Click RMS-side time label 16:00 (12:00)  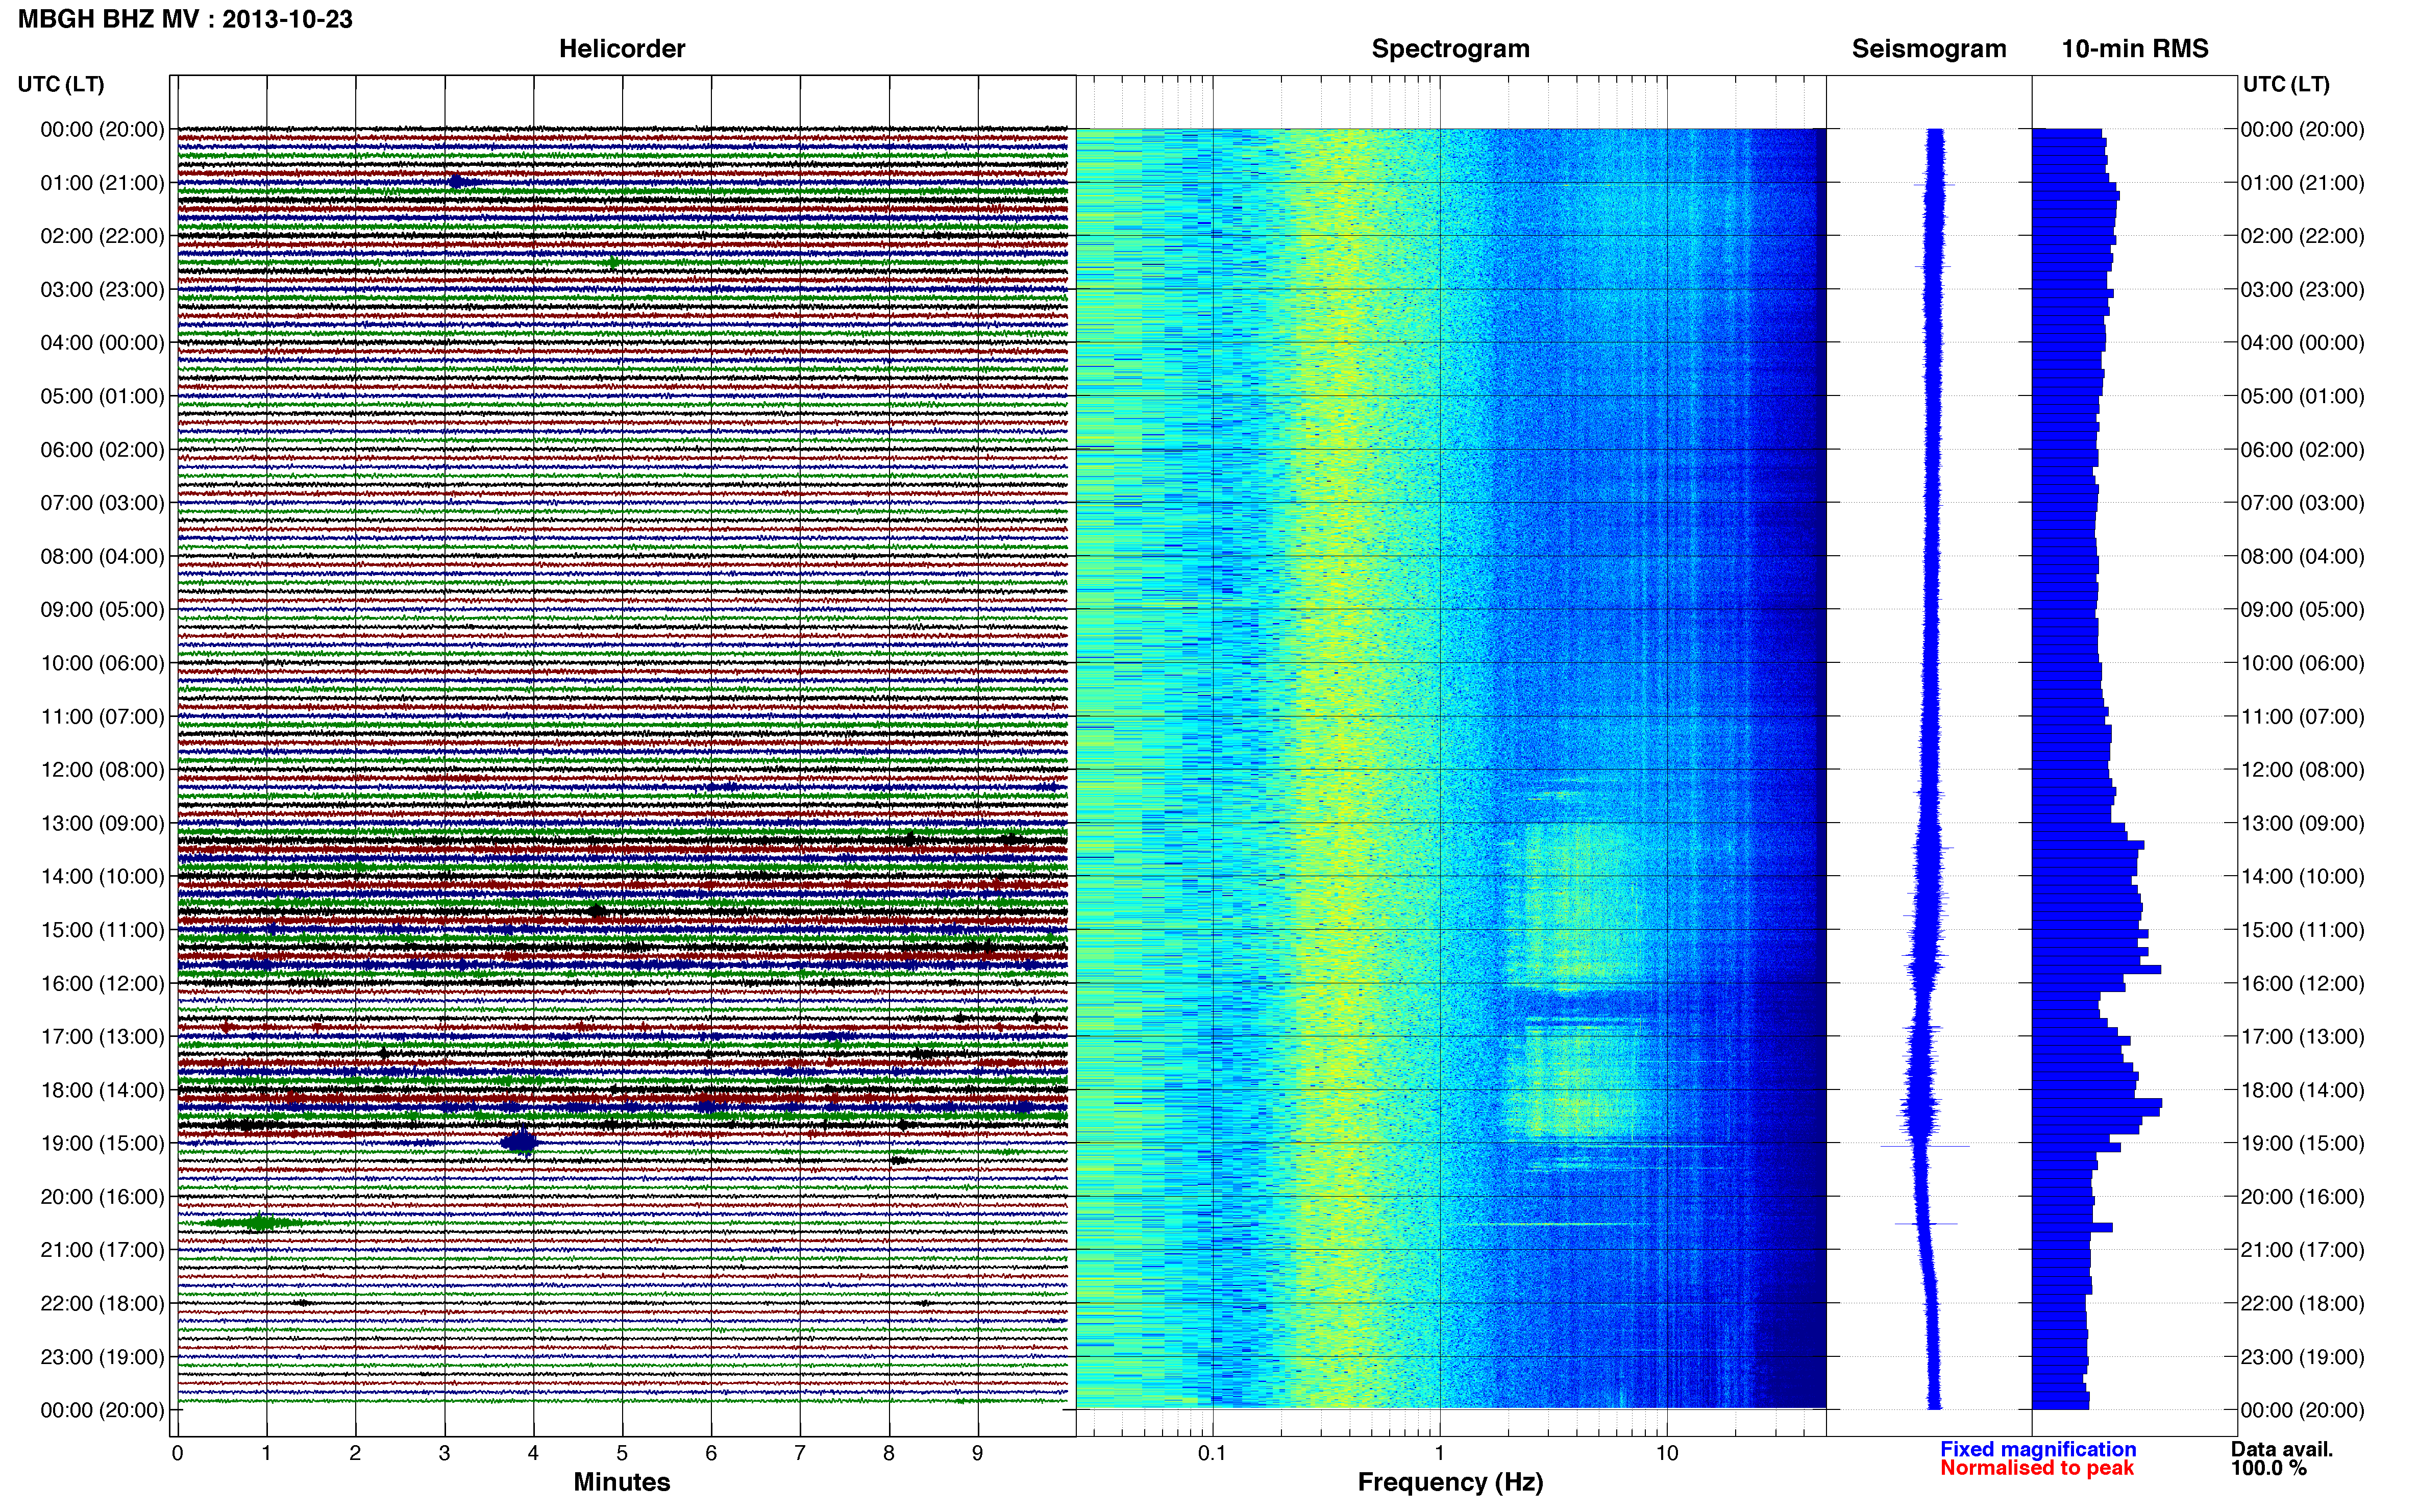click(2302, 983)
